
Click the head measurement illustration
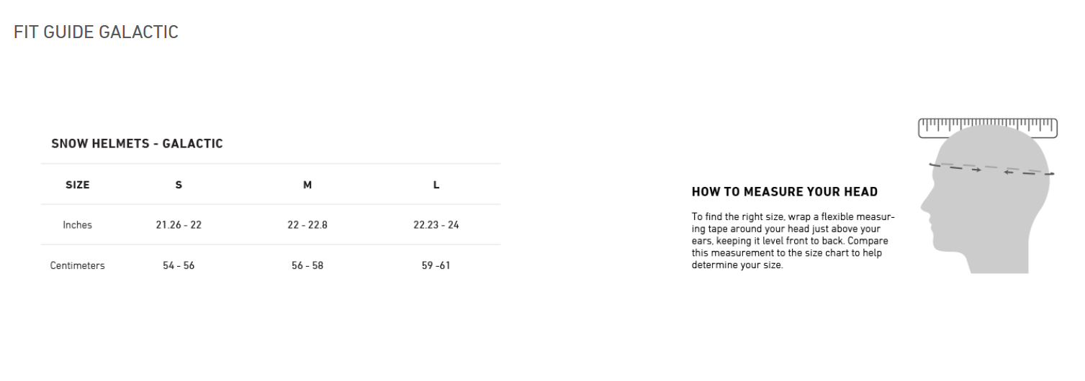(x=988, y=196)
